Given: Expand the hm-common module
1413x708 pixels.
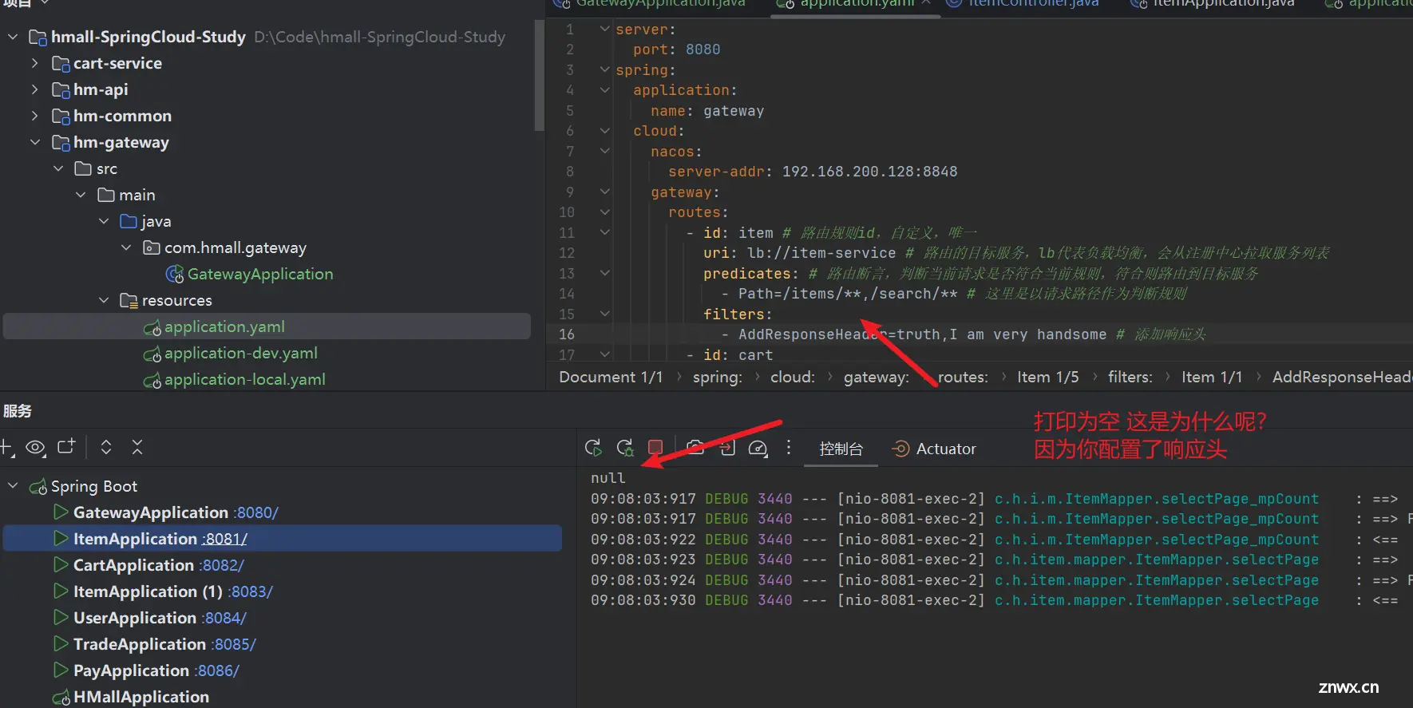Looking at the screenshot, I should (x=34, y=116).
